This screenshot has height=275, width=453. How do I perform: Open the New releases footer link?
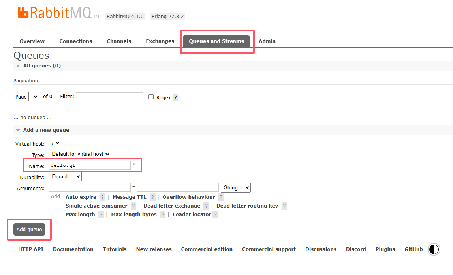[154, 249]
